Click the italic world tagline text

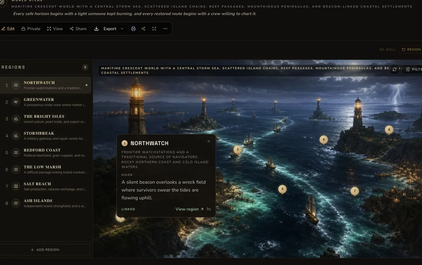coord(135,14)
